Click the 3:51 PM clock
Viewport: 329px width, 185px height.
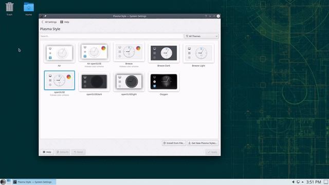point(314,182)
